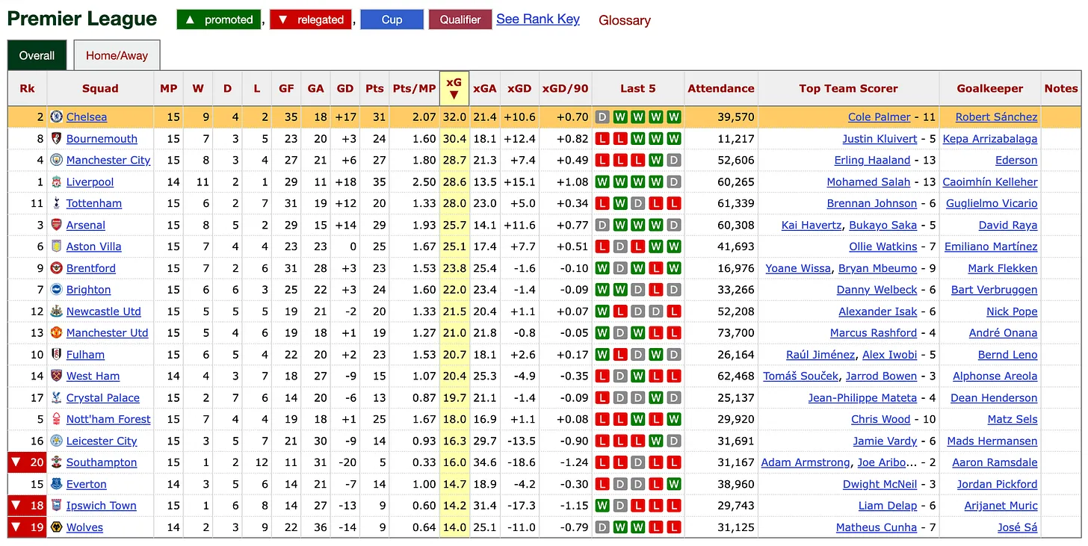Click the Aston Villa club crest icon

[x=56, y=246]
